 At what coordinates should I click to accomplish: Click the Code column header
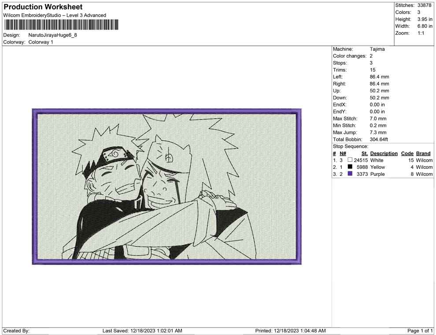coord(407,153)
